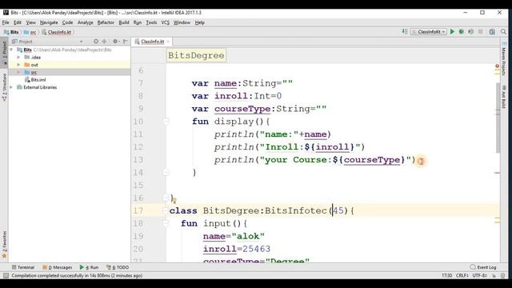This screenshot has height=288, width=512.
Task: Expand the out folder arrow
Action: (x=18, y=65)
